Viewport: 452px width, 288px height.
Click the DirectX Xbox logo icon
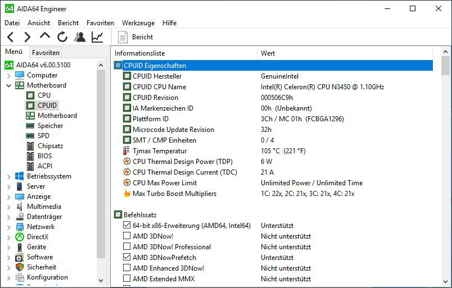[20, 237]
